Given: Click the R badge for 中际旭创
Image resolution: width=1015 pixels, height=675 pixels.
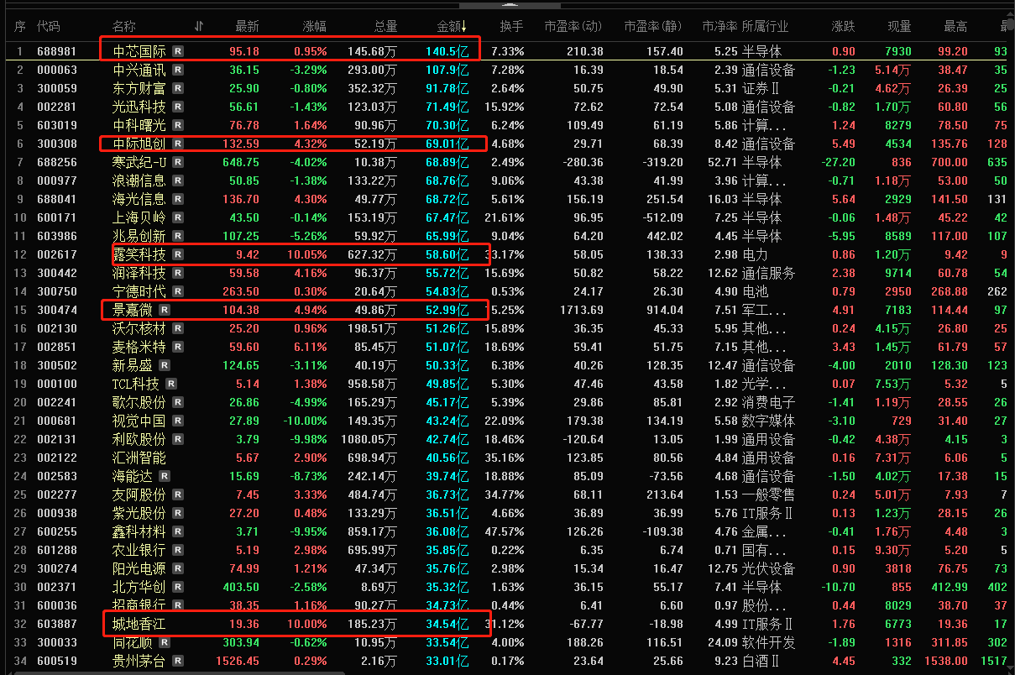Looking at the screenshot, I should click(178, 144).
